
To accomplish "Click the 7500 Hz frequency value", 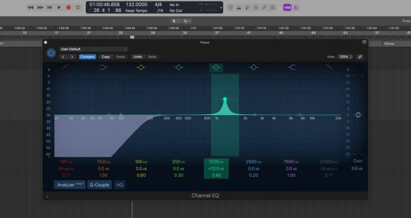I will 291,162.
